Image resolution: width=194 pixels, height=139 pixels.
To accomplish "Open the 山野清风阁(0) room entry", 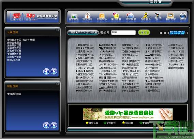I will (x=130, y=78).
